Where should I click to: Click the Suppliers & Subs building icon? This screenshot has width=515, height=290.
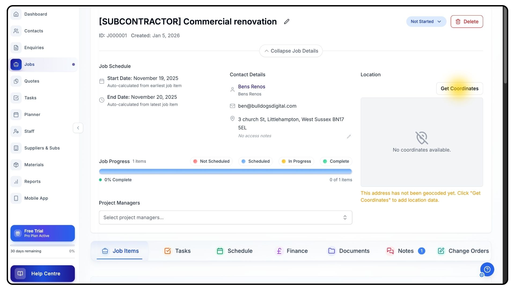coord(16,148)
